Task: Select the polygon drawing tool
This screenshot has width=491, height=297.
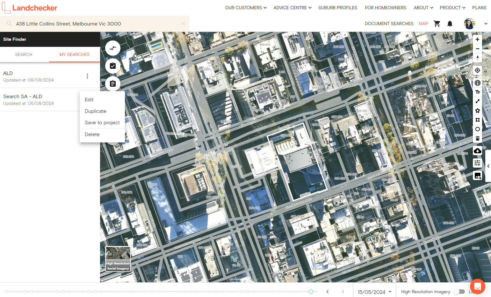Action: coord(477,111)
